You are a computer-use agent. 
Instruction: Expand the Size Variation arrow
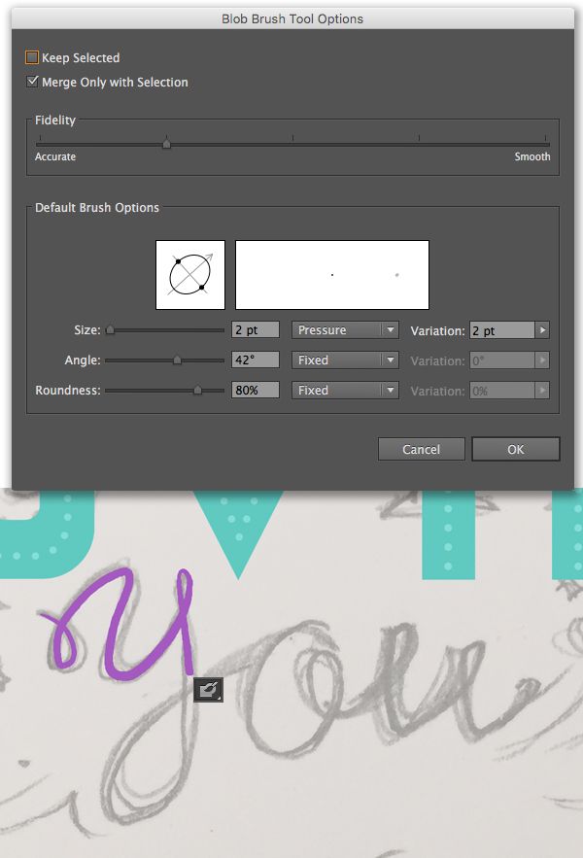click(542, 330)
